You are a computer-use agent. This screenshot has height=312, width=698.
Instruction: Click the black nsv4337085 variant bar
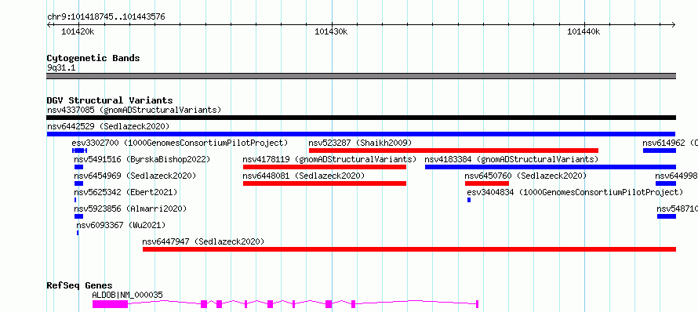361,118
